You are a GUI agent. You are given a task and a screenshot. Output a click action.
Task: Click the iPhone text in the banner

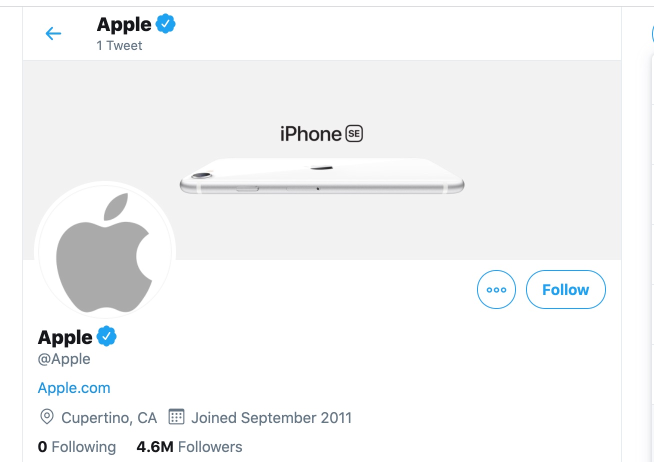(311, 133)
